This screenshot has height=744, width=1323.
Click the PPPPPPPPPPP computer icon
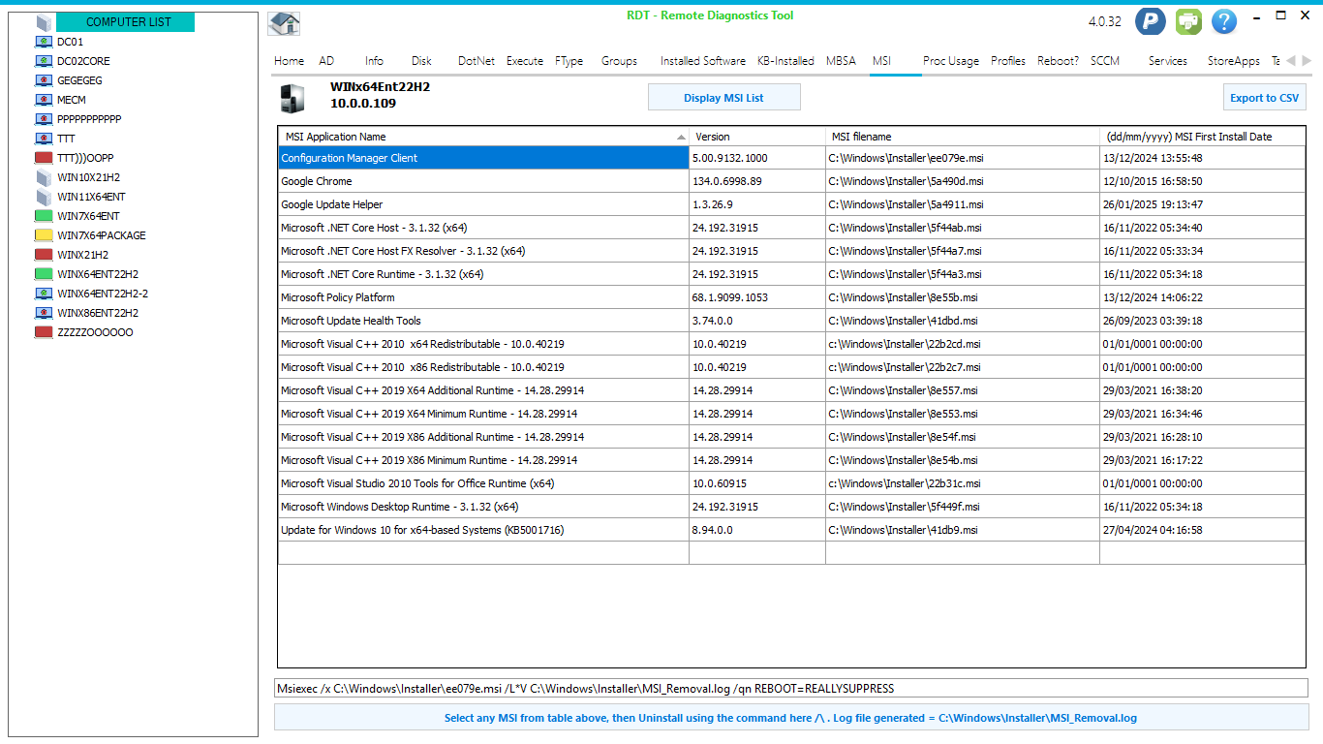pos(44,119)
